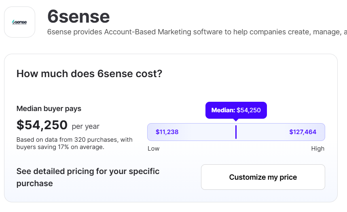Click the 'Low' label under the range bar
Screen dimensions: 347x212
(154, 149)
